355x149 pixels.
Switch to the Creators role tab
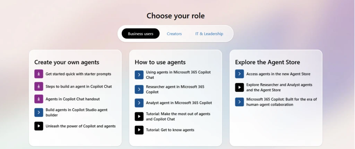[x=174, y=34]
